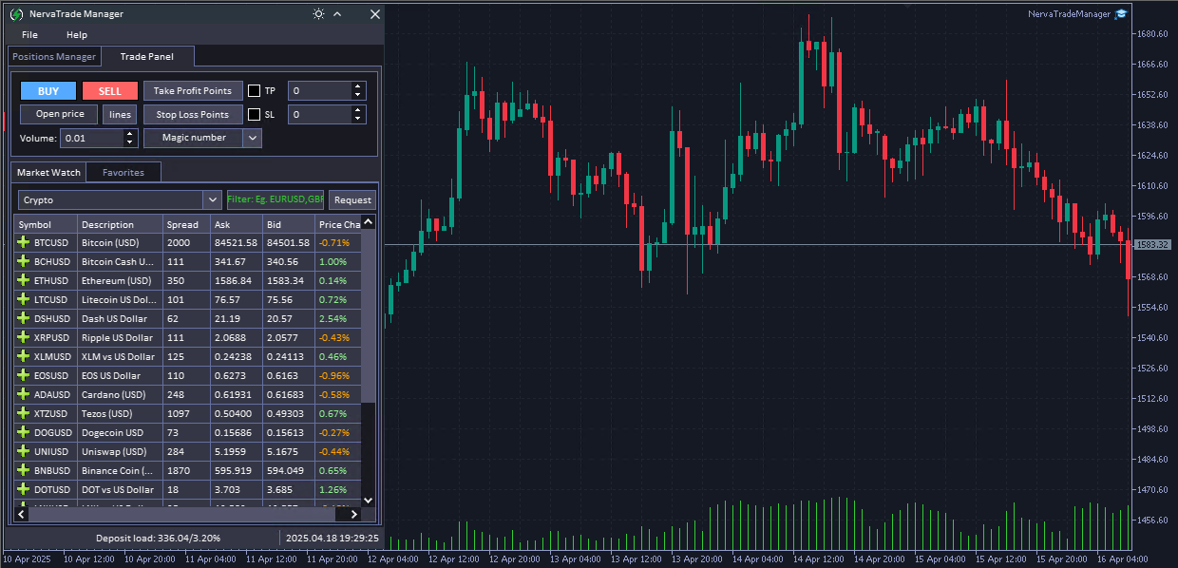This screenshot has width=1178, height=568.
Task: Click the Filter symbols input field
Action: (x=274, y=199)
